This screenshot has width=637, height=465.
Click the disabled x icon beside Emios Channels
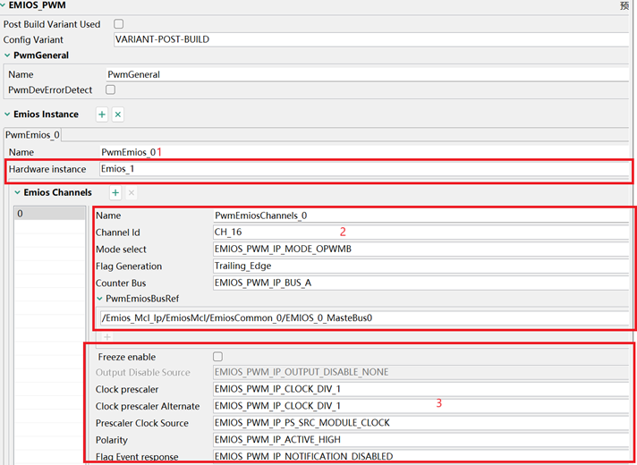[x=132, y=193]
